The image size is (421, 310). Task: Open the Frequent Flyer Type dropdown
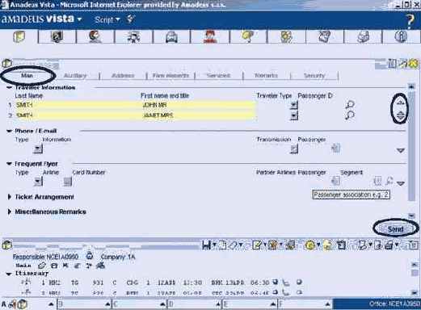[x=38, y=182]
